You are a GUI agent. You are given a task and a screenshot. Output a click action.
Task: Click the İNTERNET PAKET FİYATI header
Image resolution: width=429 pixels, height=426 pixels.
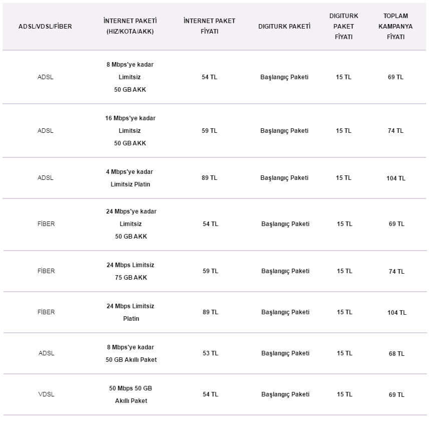(209, 26)
